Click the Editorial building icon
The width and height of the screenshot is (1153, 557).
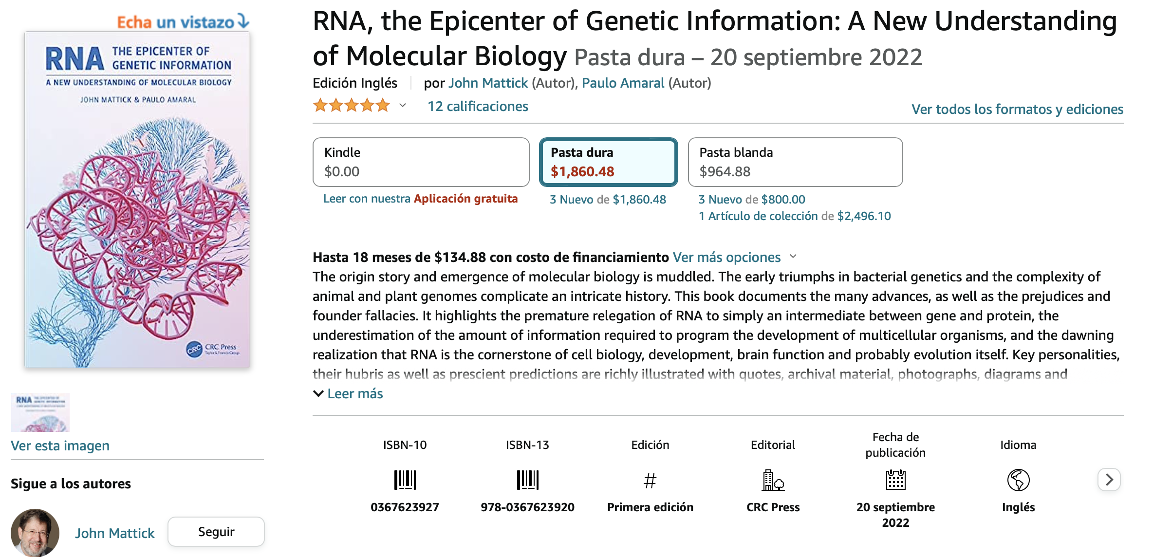click(773, 480)
